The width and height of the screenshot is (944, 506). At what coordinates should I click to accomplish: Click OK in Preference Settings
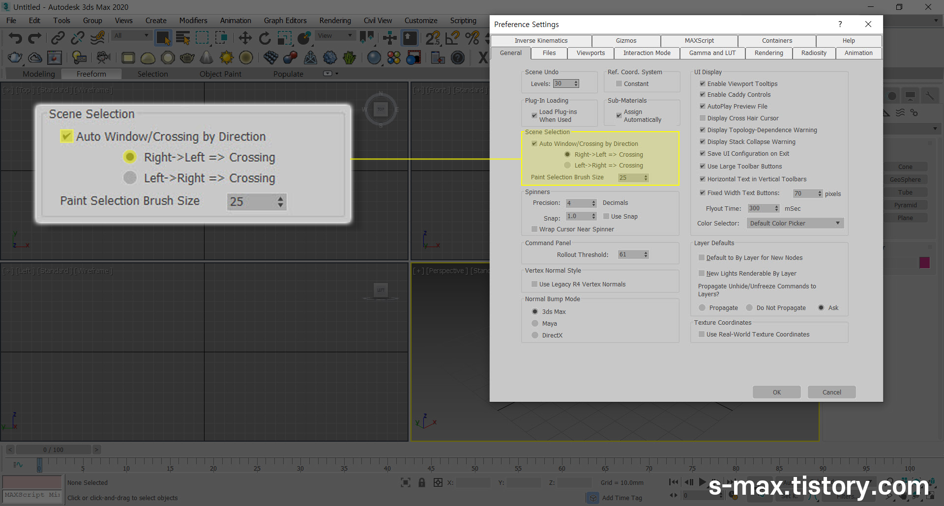776,392
